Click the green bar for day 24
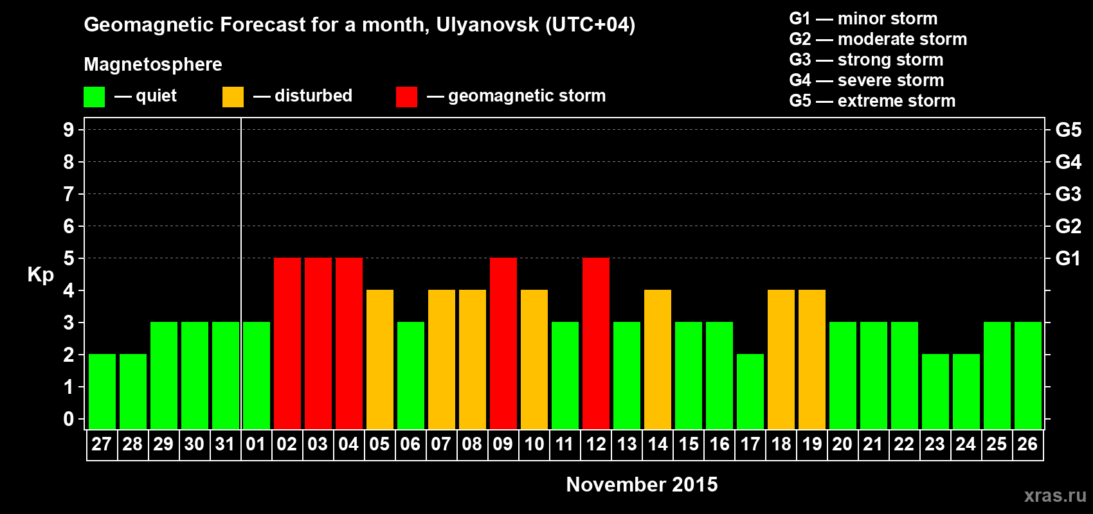1093x514 pixels. click(966, 391)
